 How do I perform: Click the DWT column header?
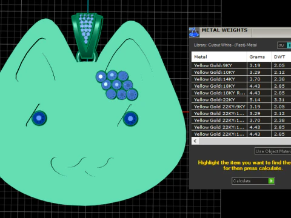pos(281,57)
